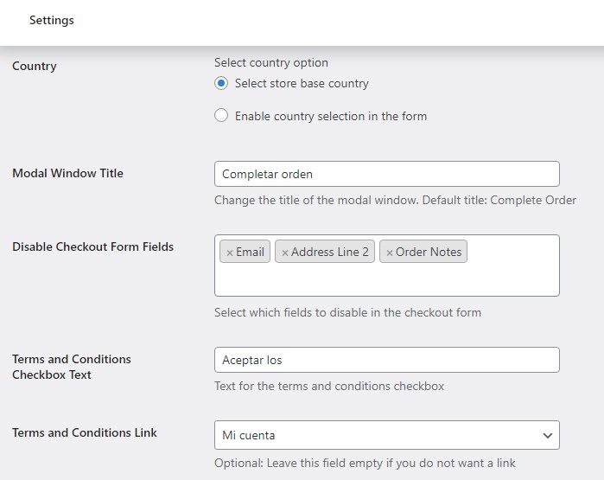Click the Select country option caption
This screenshot has height=480, width=604.
point(271,63)
